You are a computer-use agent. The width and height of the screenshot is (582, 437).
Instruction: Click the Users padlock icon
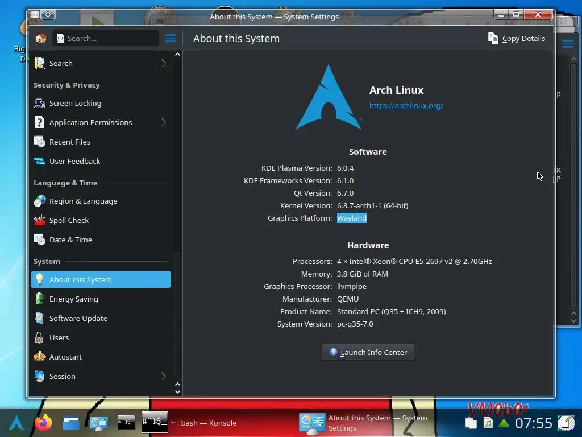click(39, 337)
